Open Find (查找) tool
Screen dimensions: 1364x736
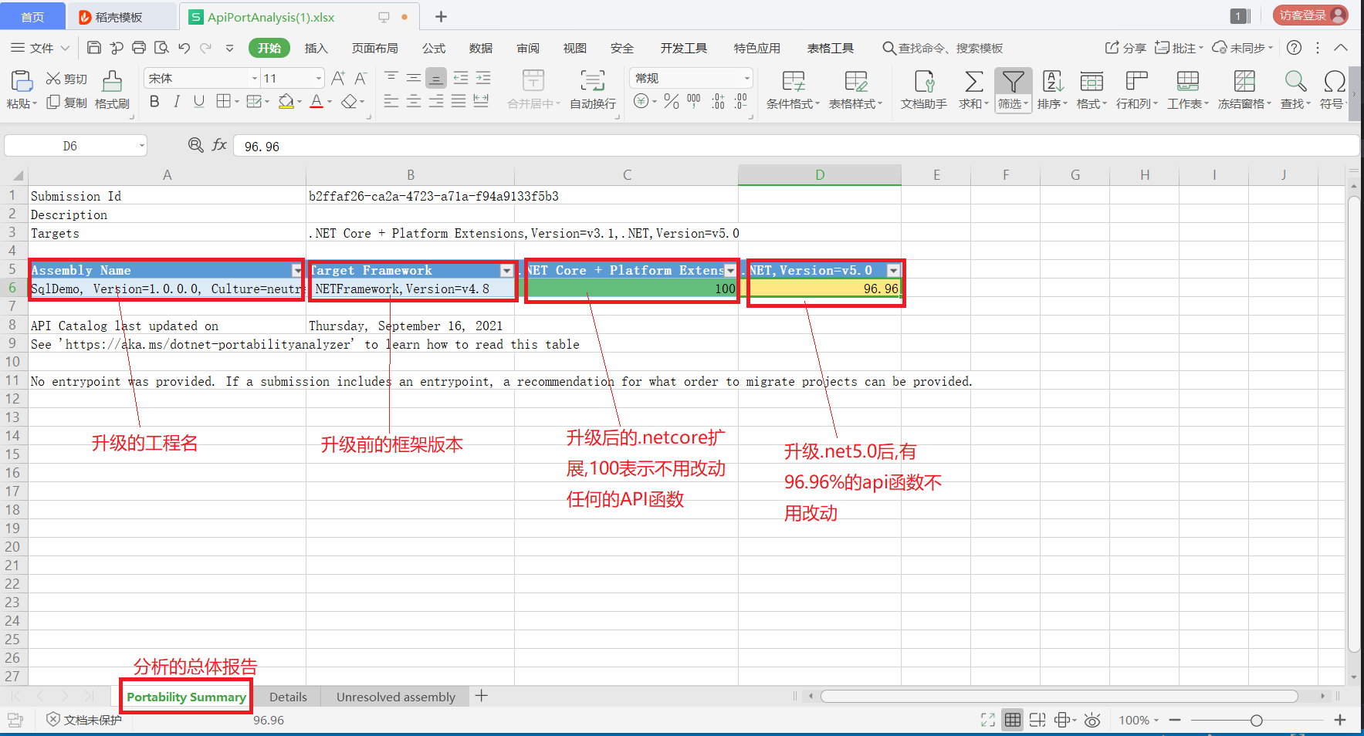1295,89
